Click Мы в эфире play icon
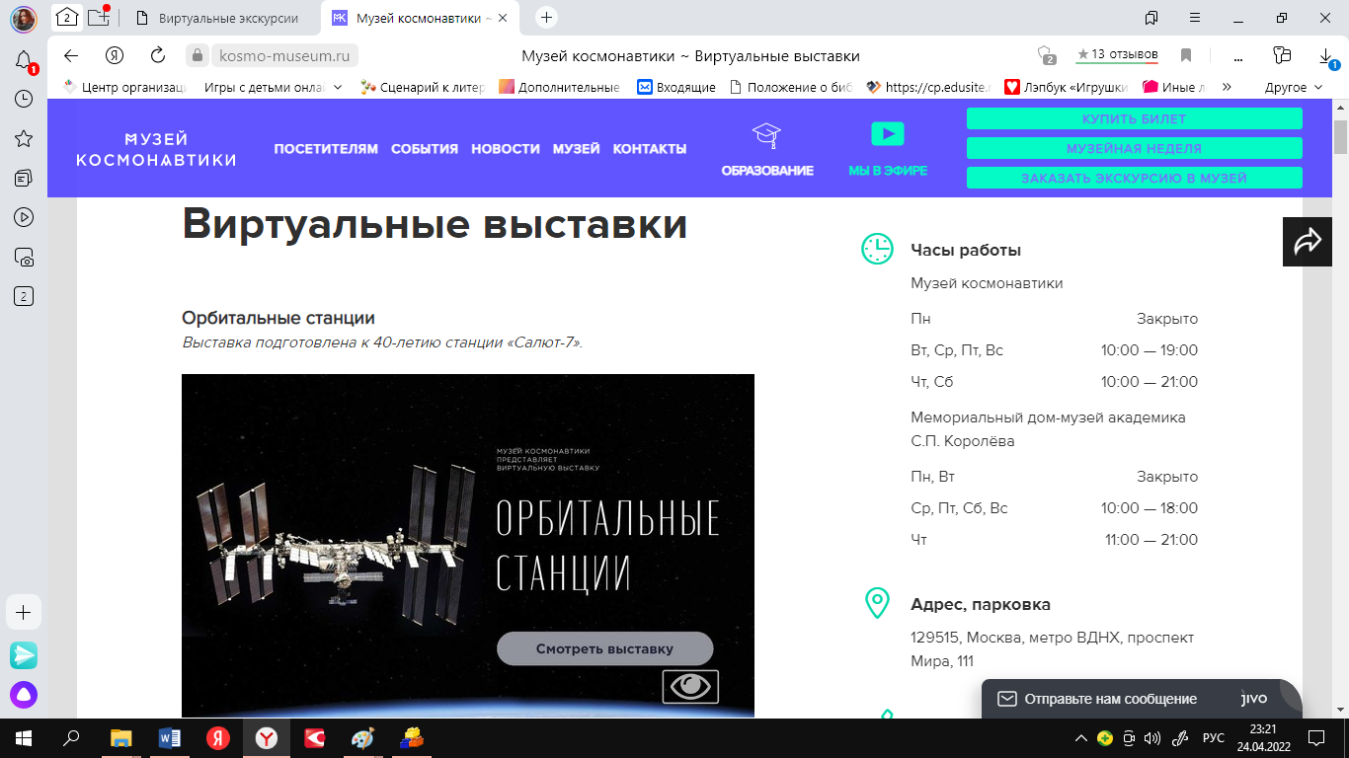Viewport: 1349px width, 758px height. coord(887,133)
